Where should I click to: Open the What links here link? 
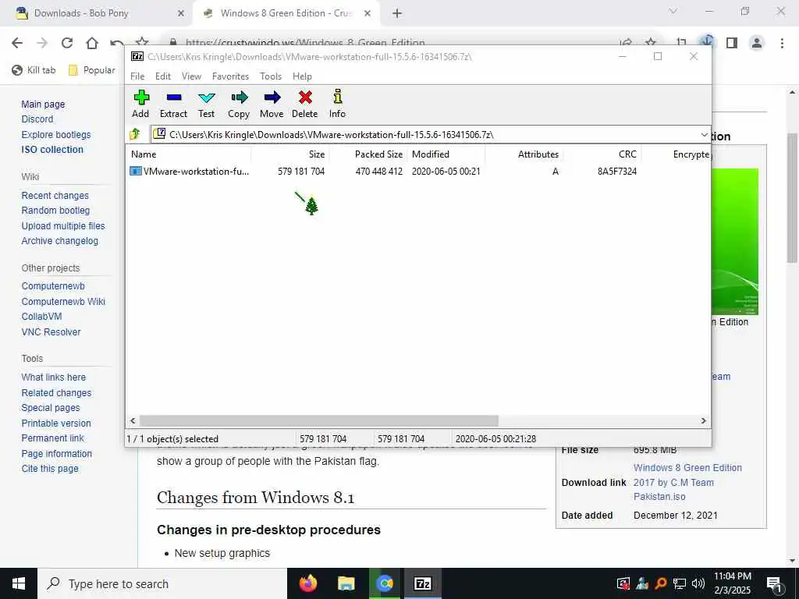point(54,377)
